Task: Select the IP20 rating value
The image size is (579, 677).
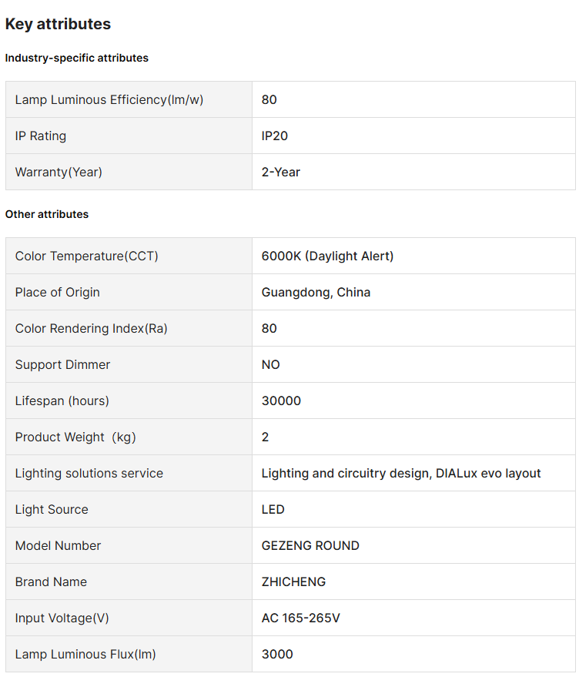Action: tap(275, 136)
